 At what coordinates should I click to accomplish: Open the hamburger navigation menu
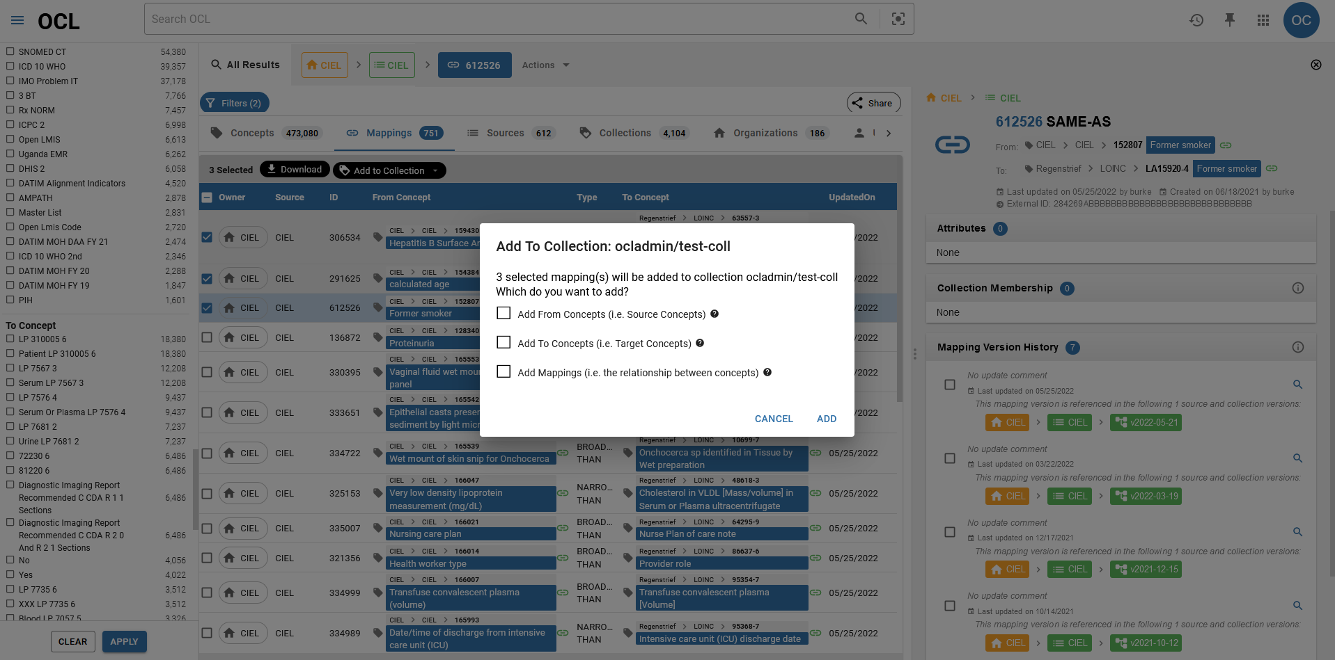17,19
